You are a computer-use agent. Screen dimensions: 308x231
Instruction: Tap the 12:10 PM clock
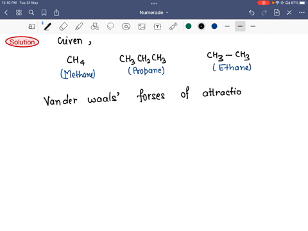9,3
